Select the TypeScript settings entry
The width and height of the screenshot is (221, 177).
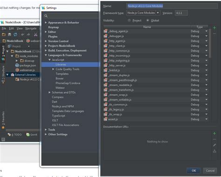click(58, 116)
